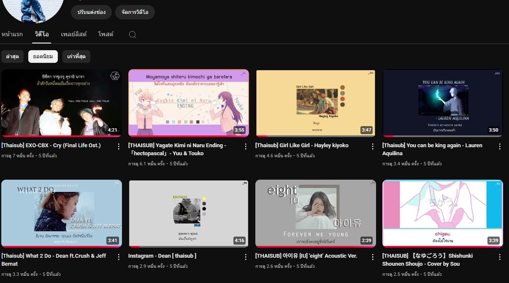The image size is (509, 283).
Task: Click the 3:47 duration badge on Girl Like Girl
Action: point(366,130)
